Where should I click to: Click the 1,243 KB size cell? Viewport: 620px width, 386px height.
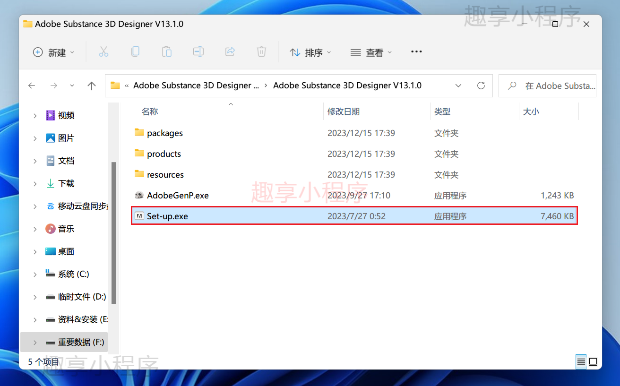[x=558, y=196]
